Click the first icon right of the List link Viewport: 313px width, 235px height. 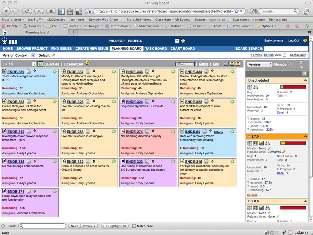click(x=226, y=64)
